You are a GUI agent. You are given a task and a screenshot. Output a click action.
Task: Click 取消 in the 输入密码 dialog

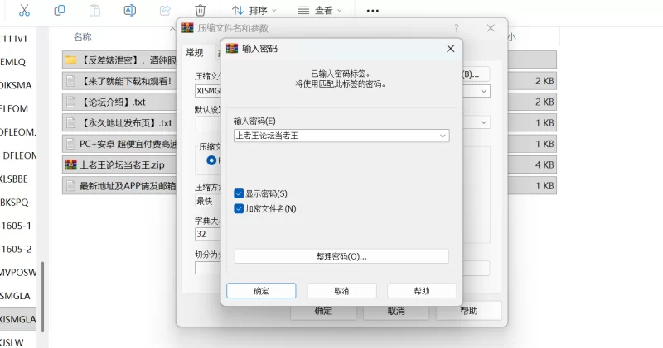point(341,291)
